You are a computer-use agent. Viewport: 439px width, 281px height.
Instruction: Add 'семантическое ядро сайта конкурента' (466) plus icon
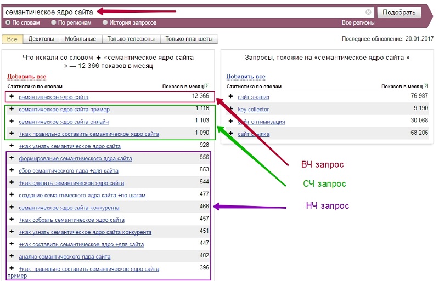click(12, 207)
